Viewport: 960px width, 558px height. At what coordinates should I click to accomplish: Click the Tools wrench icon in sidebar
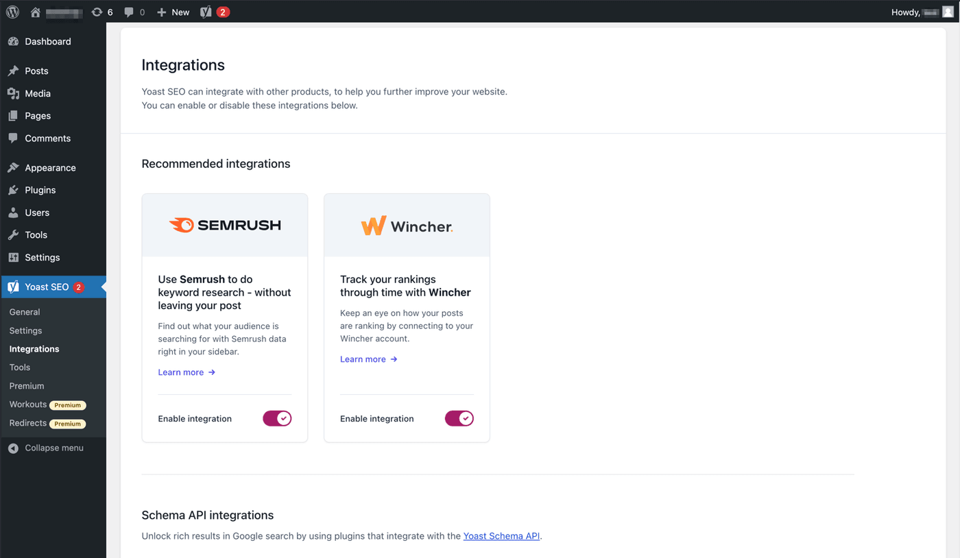click(x=13, y=235)
